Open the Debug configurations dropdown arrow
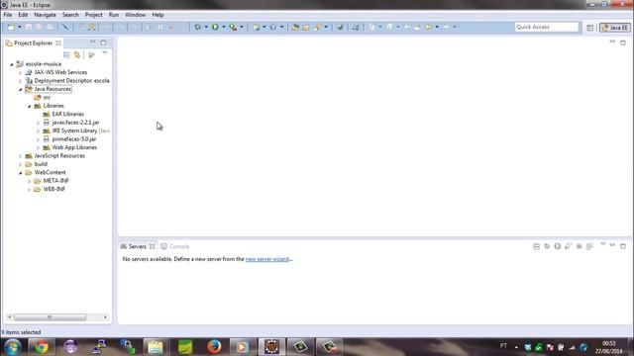The width and height of the screenshot is (634, 356). click(206, 27)
